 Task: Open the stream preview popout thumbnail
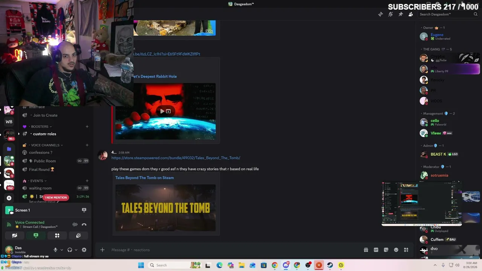click(x=421, y=203)
